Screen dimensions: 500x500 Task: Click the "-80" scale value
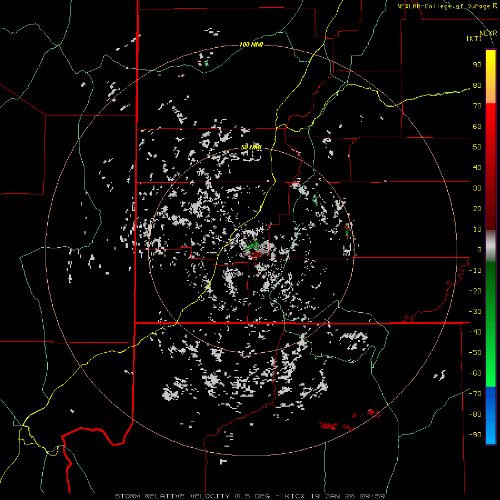pos(475,414)
